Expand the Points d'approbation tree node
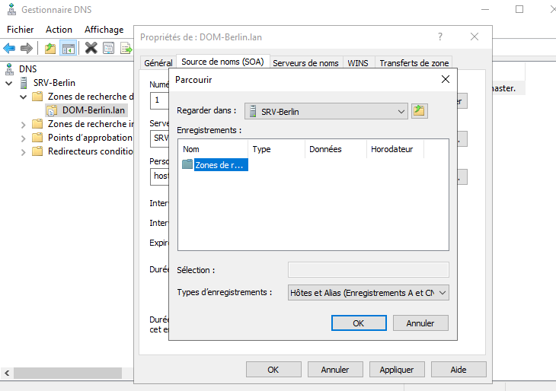The height and width of the screenshot is (391, 556). (23, 138)
